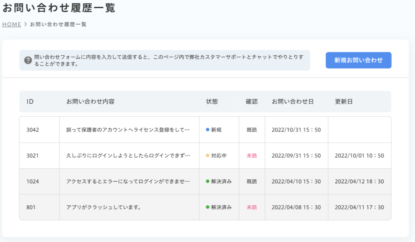Click the 状態 column header
Image resolution: width=415 pixels, height=242 pixels.
tap(212, 101)
